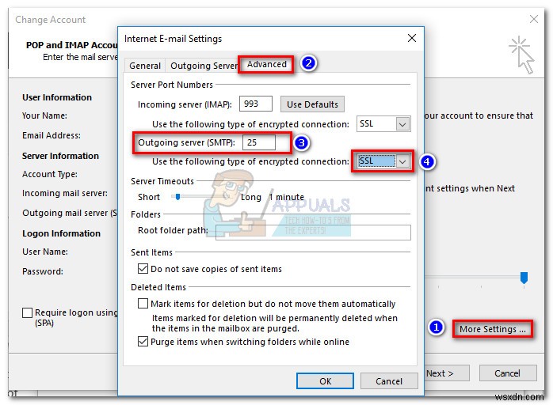Image resolution: width=553 pixels, height=405 pixels.
Task: Click OK in Internet E-mail Settings
Action: (325, 381)
